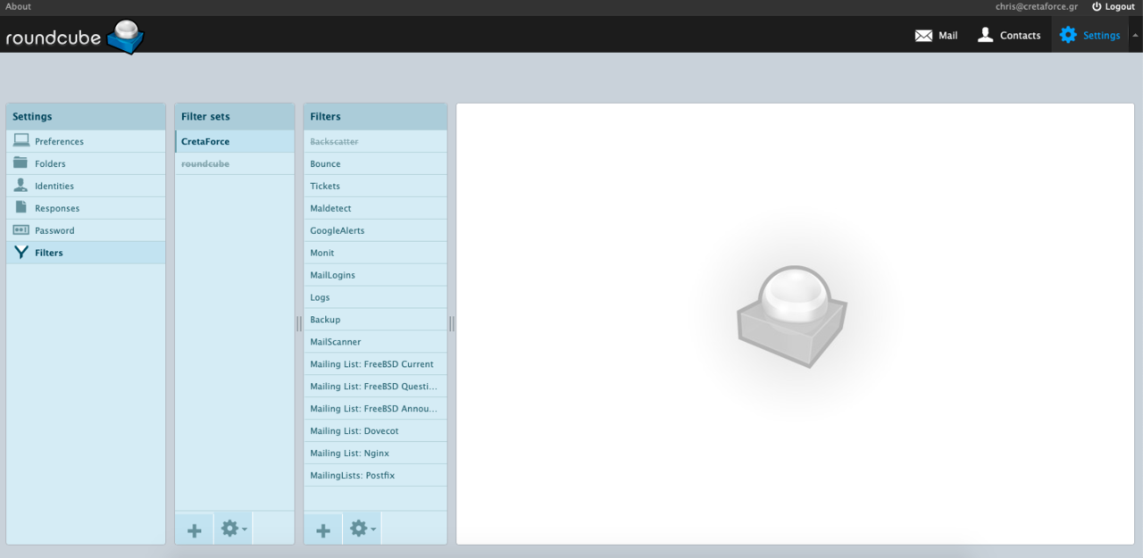Click the Identities person icon
Image resolution: width=1143 pixels, height=558 pixels.
pyautogui.click(x=21, y=185)
